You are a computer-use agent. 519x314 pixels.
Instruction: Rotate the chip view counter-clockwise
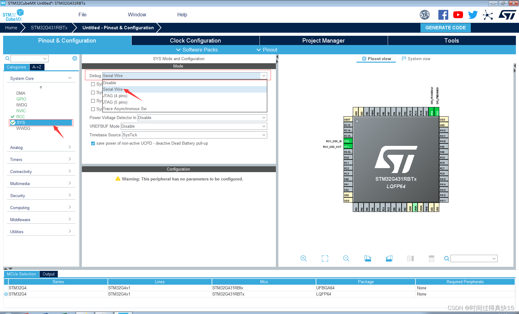(x=389, y=258)
